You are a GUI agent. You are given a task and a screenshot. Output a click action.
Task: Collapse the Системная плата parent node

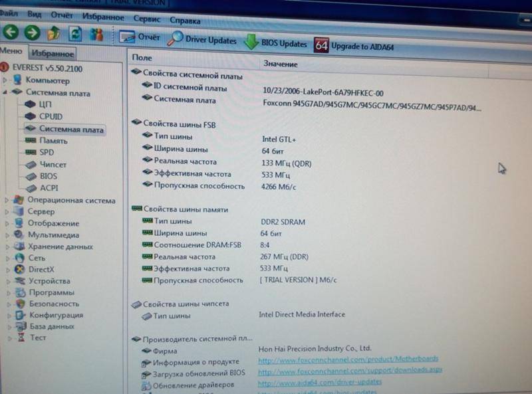[x=5, y=92]
